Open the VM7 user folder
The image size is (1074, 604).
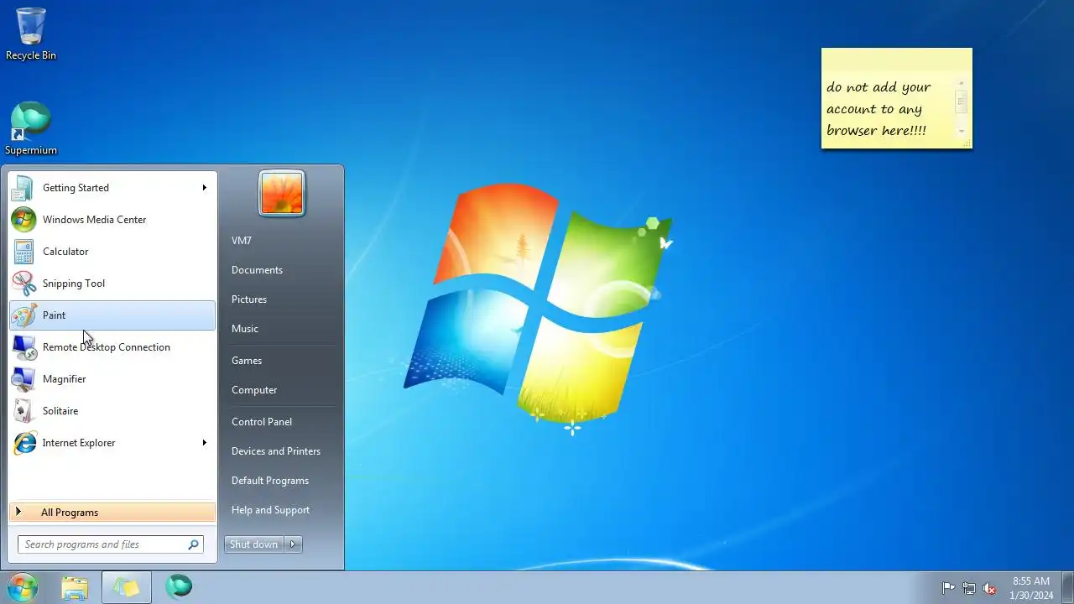point(242,241)
